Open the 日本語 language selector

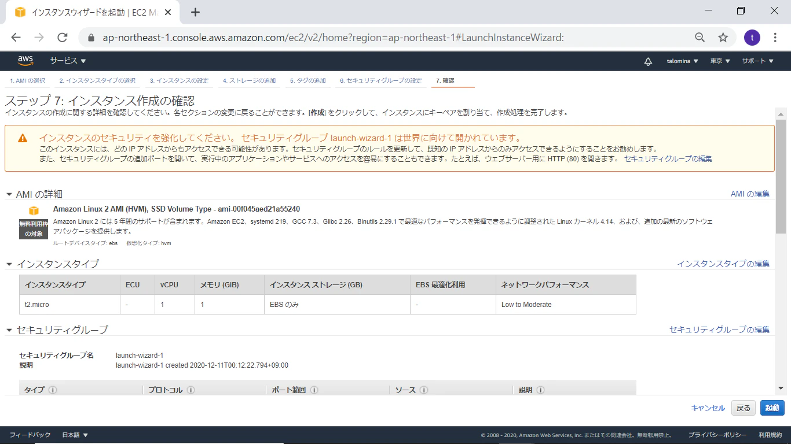[75, 435]
